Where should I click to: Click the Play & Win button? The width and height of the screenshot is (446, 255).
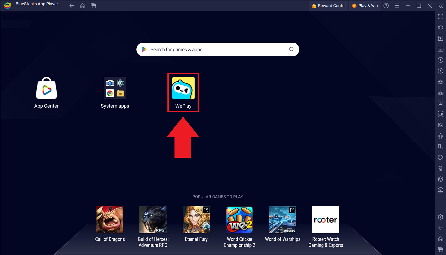pos(365,5)
